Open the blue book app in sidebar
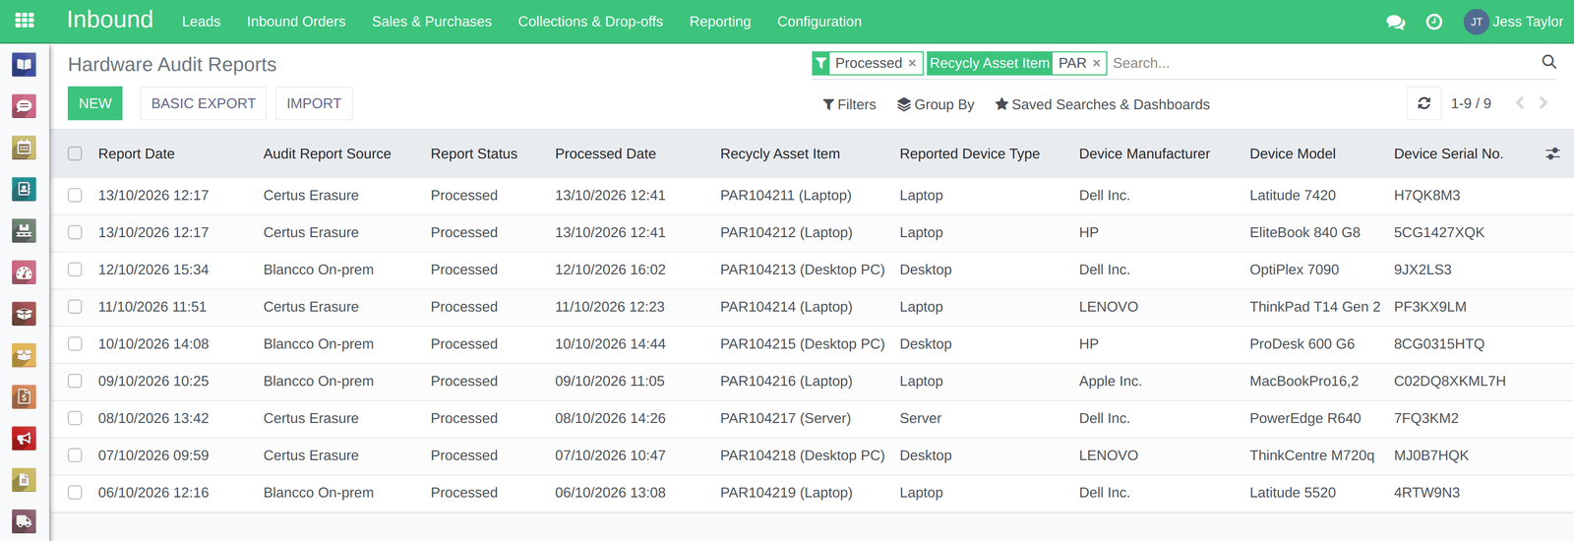 [x=24, y=65]
